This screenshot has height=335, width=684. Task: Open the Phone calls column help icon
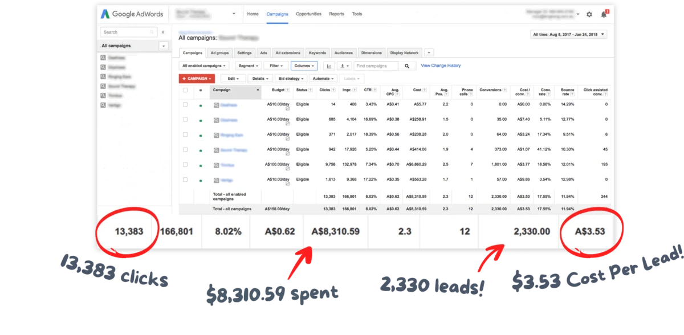(x=471, y=93)
